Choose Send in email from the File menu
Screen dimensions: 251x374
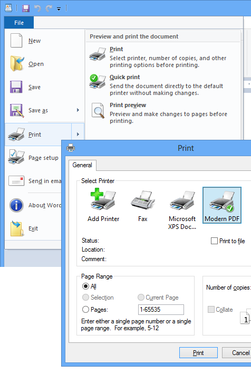coord(33,181)
